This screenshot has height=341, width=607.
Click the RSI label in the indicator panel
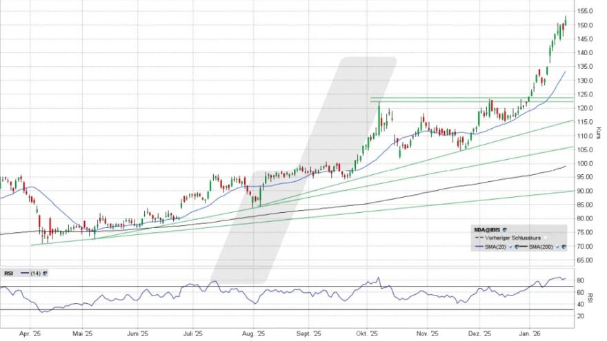(x=9, y=273)
